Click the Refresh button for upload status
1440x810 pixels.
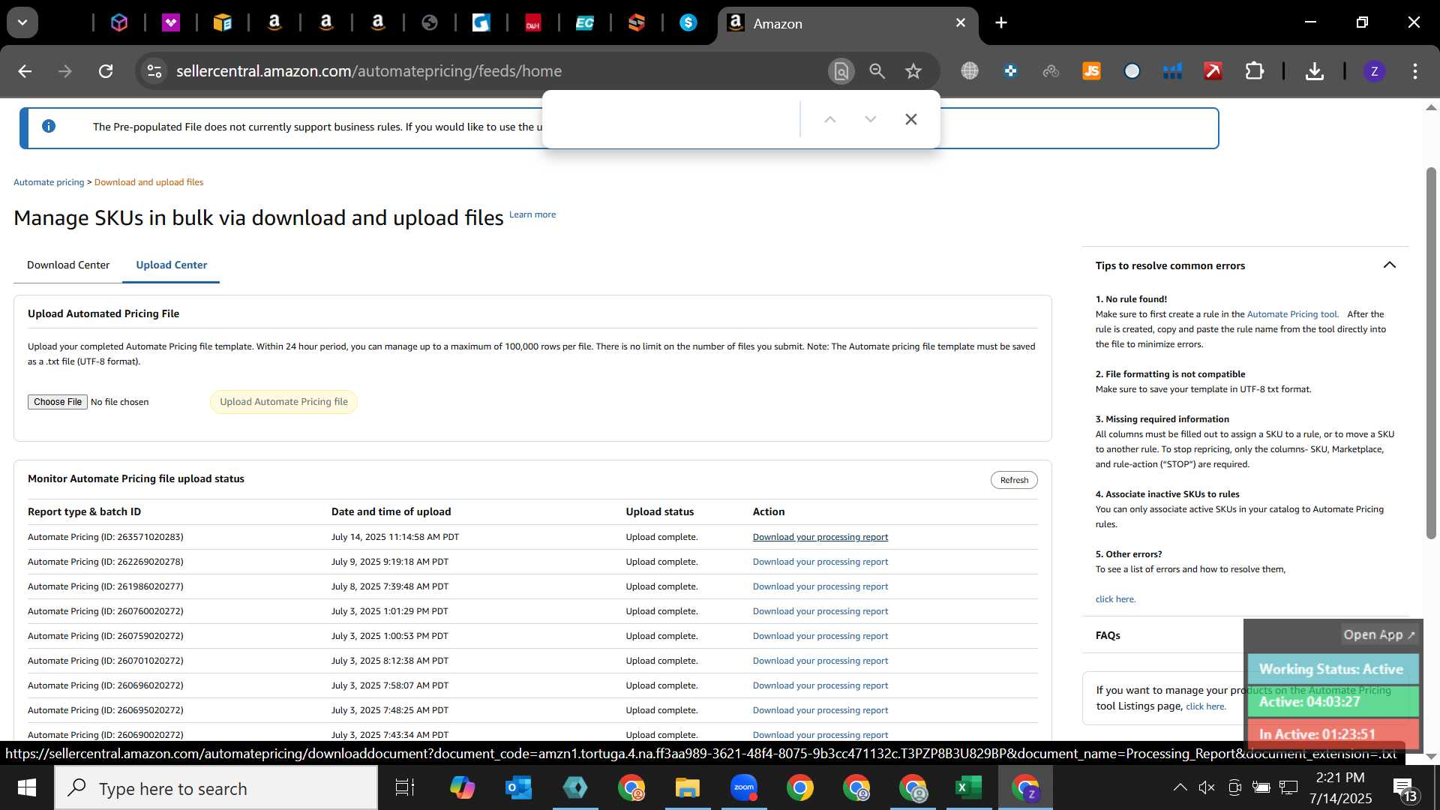(1014, 480)
